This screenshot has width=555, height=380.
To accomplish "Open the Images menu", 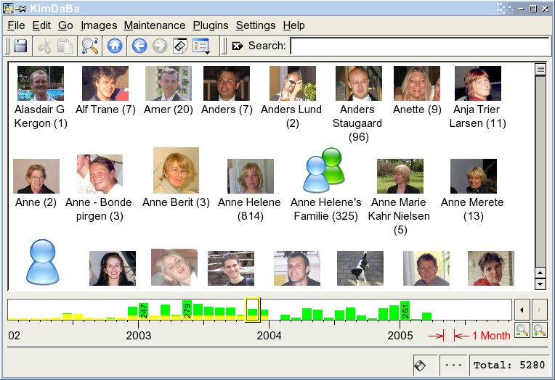I will click(x=99, y=25).
